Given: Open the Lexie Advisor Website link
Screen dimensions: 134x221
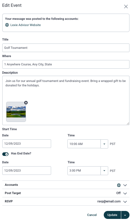Looking at the screenshot, I should pos(25,25).
